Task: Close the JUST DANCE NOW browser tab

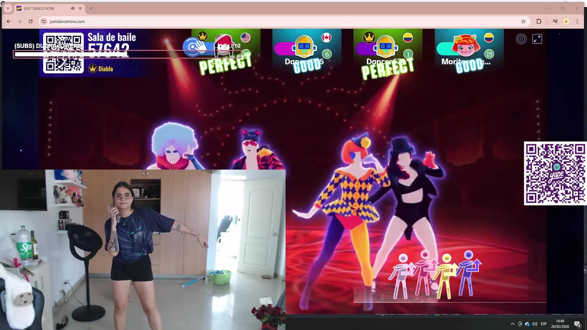Action: pos(80,8)
